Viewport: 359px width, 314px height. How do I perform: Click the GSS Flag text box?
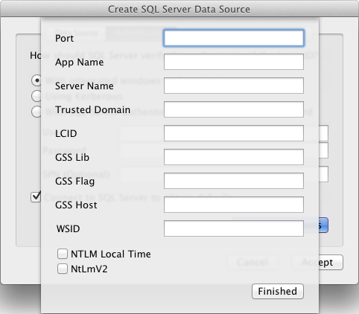pyautogui.click(x=234, y=181)
